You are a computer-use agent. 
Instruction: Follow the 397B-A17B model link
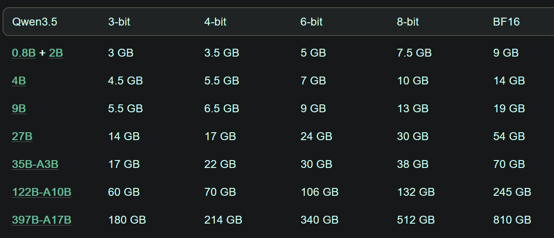(x=41, y=220)
